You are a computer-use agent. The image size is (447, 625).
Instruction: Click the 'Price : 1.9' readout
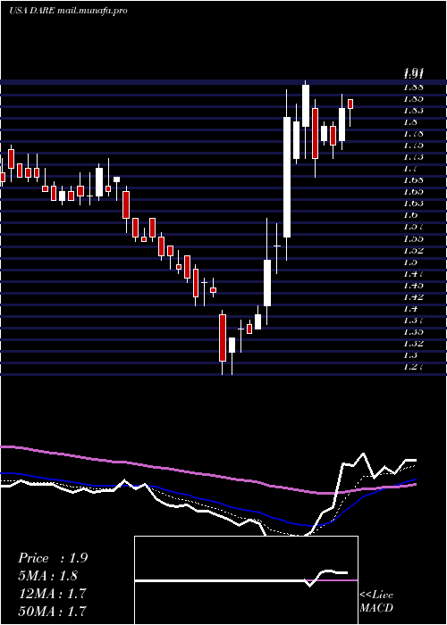tap(53, 558)
